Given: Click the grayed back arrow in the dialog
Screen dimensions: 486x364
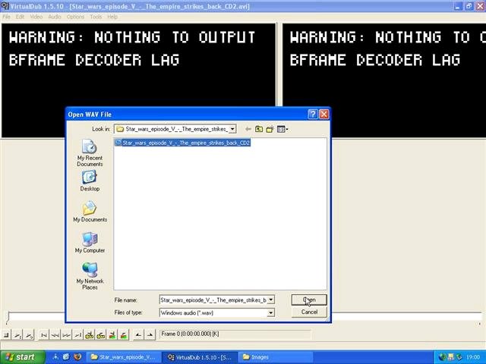Looking at the screenshot, I should pos(248,129).
